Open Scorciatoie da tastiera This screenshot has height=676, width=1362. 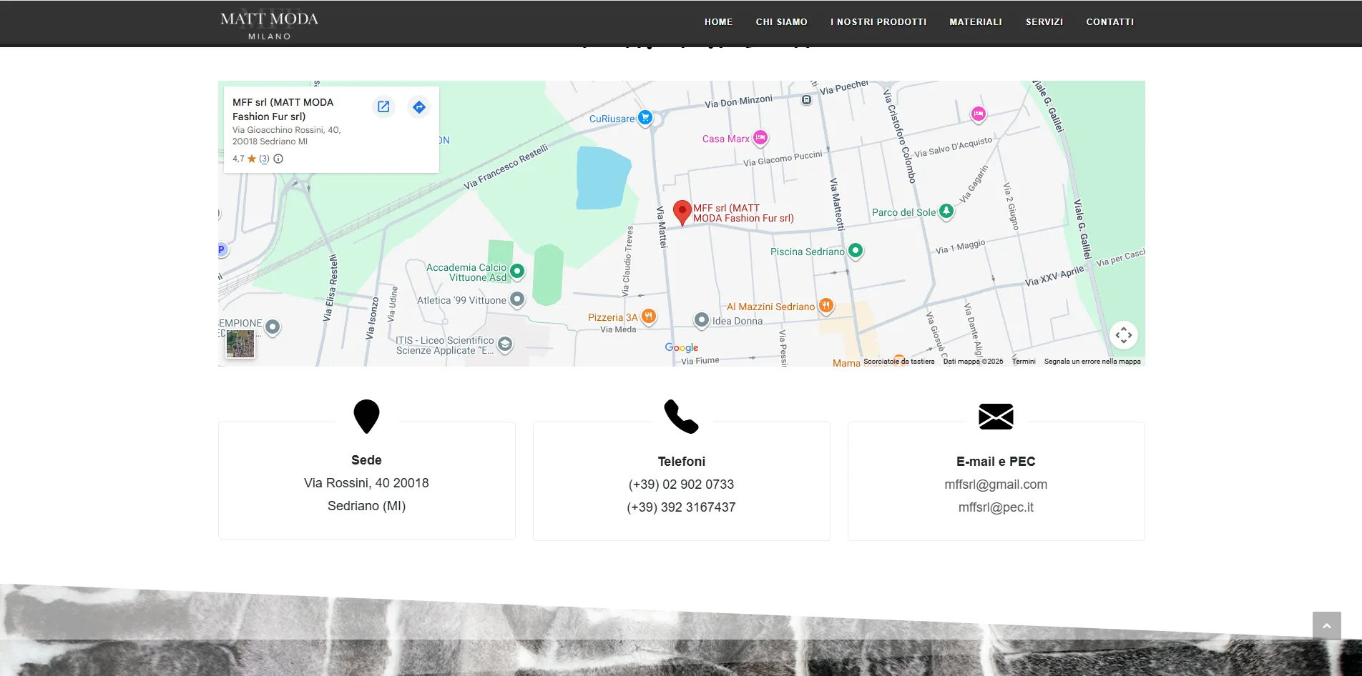coord(899,362)
